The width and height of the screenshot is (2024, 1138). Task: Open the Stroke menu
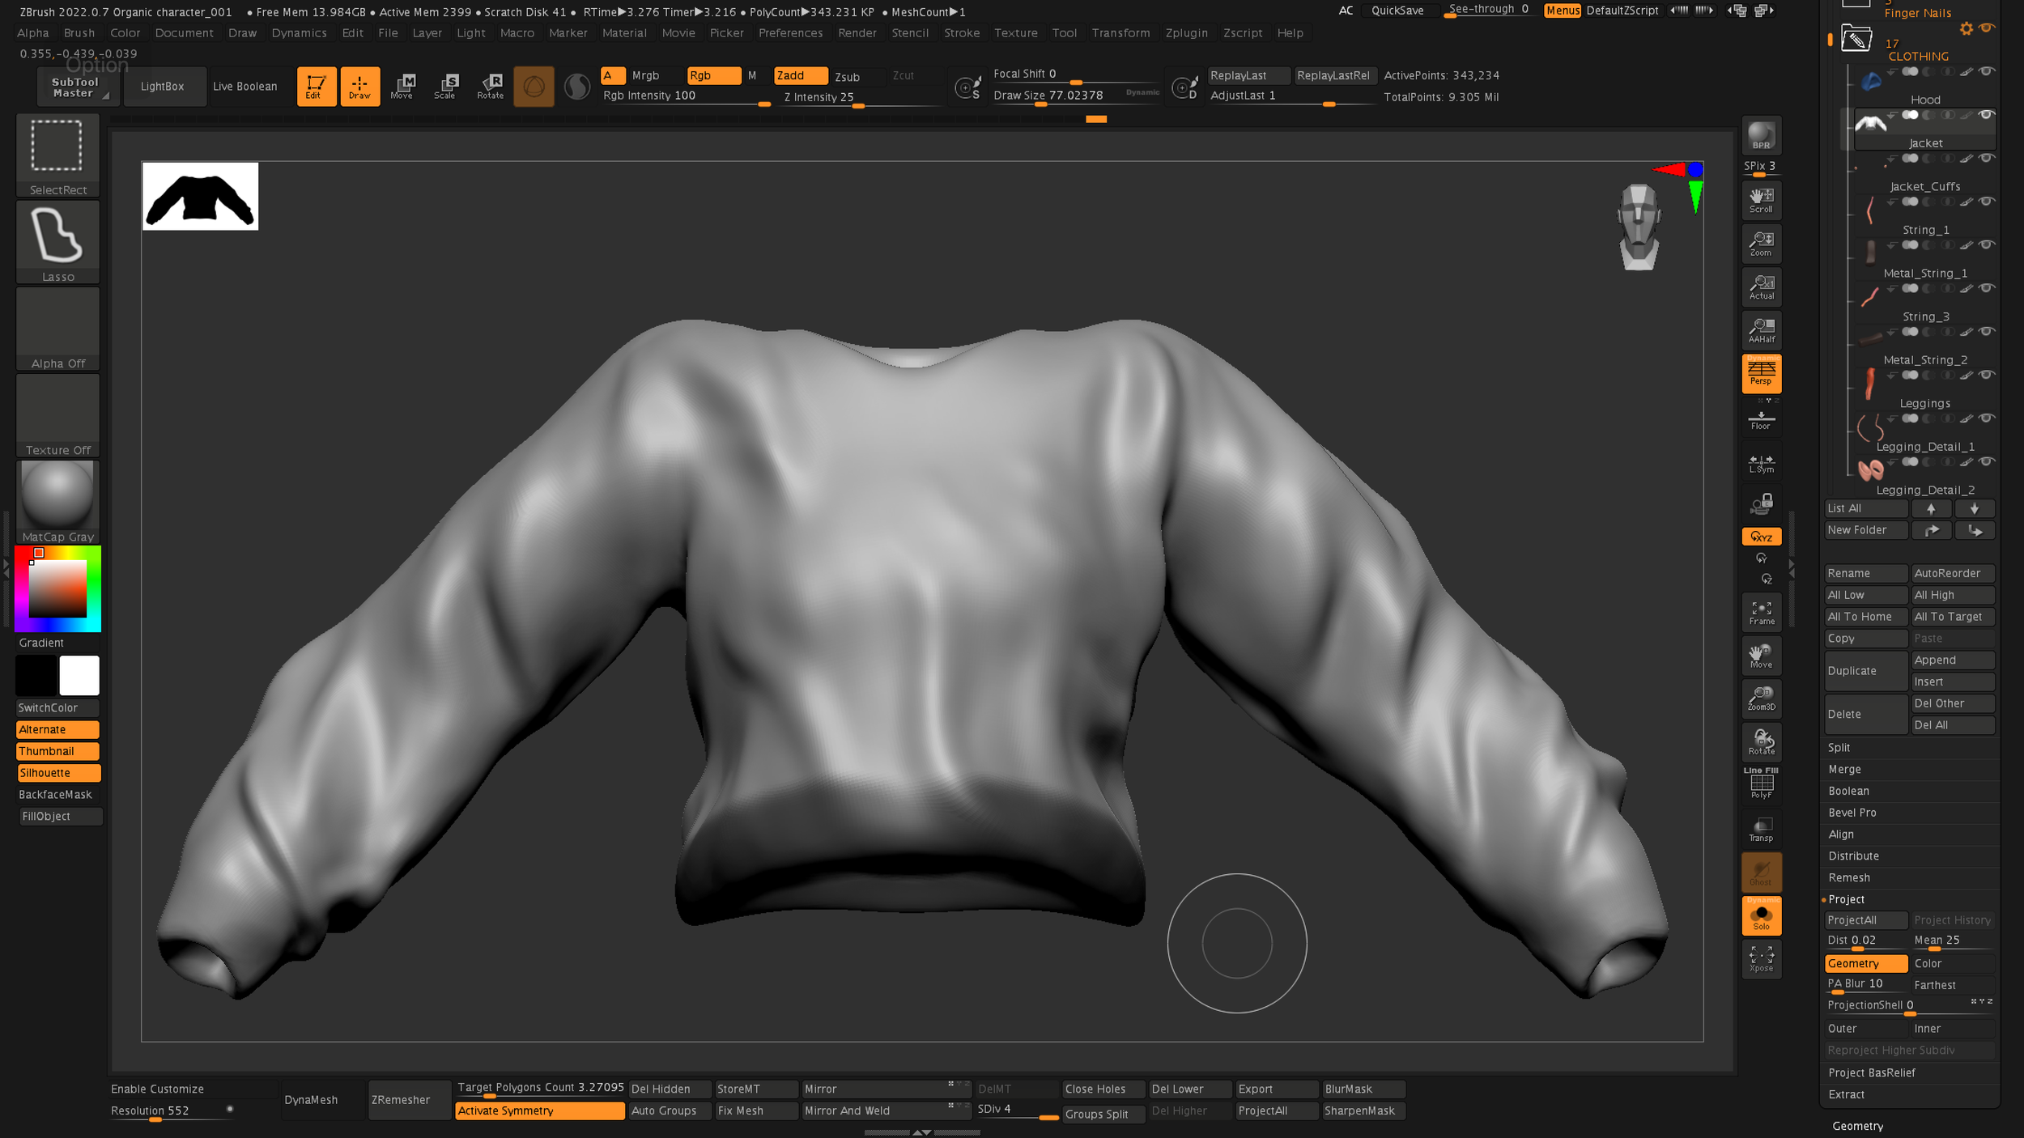961,33
